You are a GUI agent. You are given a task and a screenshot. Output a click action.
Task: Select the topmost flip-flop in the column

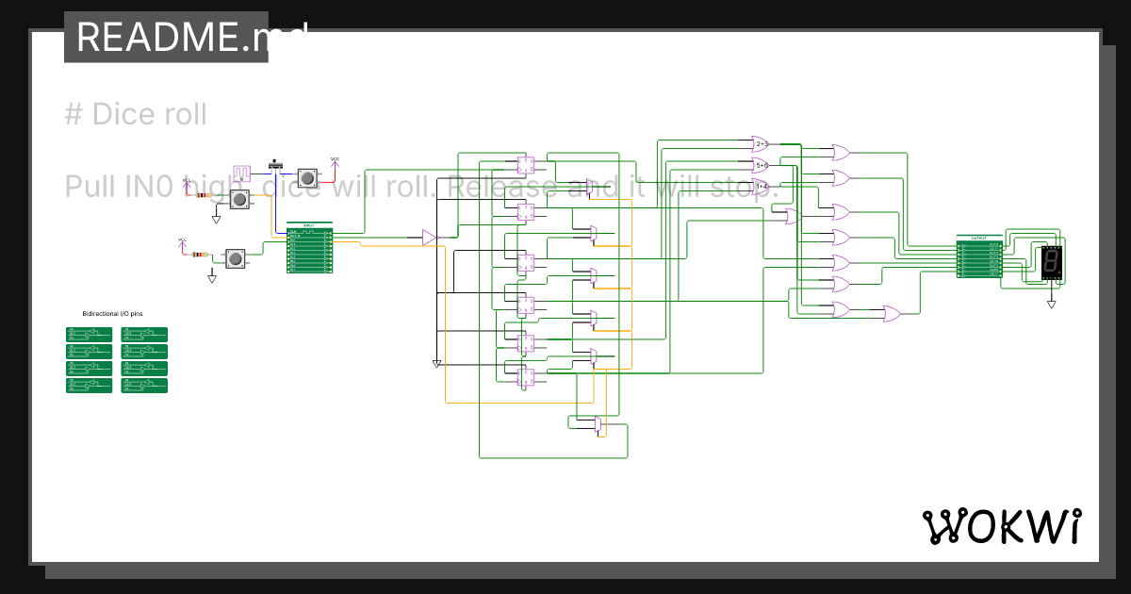click(x=526, y=166)
